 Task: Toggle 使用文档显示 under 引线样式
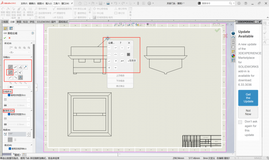coord(9,95)
